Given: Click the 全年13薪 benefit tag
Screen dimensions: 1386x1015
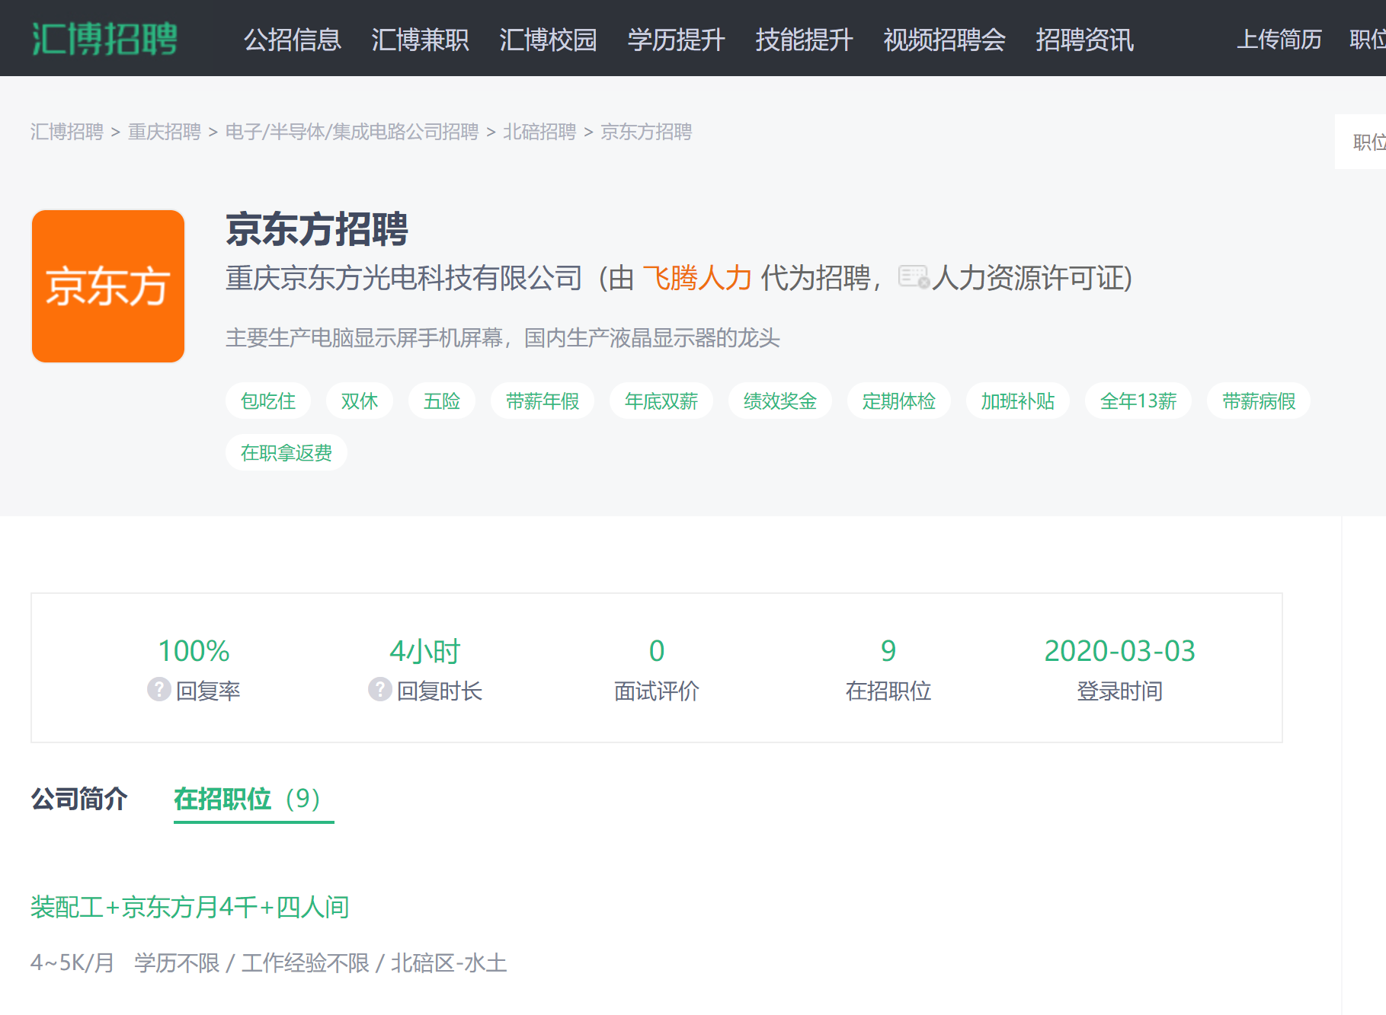Looking at the screenshot, I should tap(1138, 401).
